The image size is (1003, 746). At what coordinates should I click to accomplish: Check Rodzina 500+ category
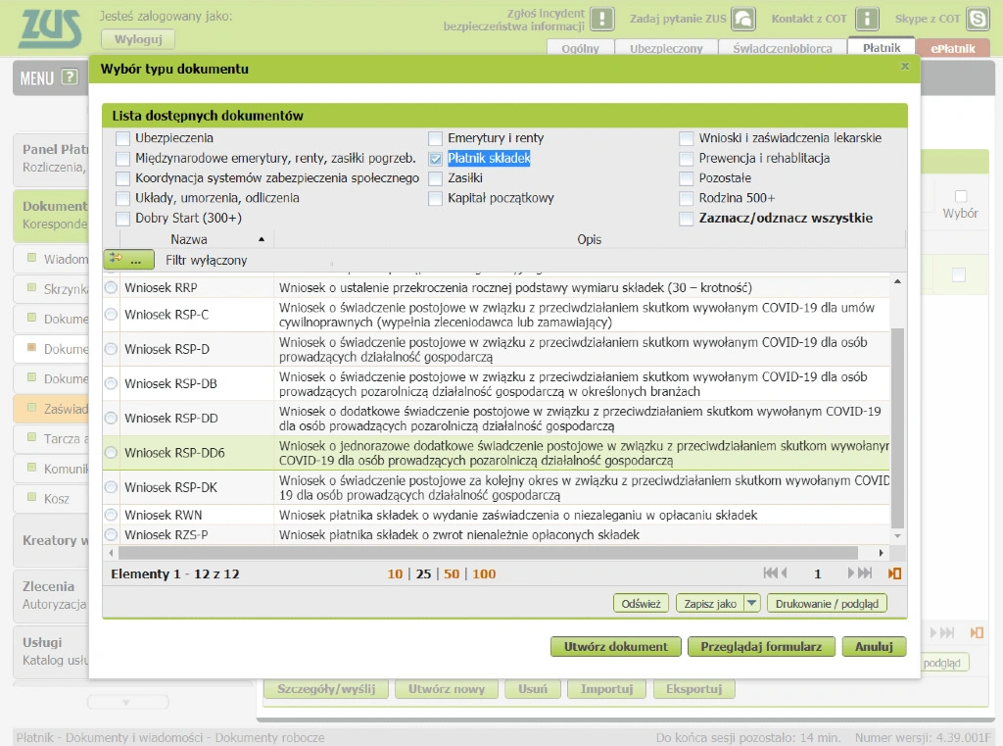click(x=686, y=198)
